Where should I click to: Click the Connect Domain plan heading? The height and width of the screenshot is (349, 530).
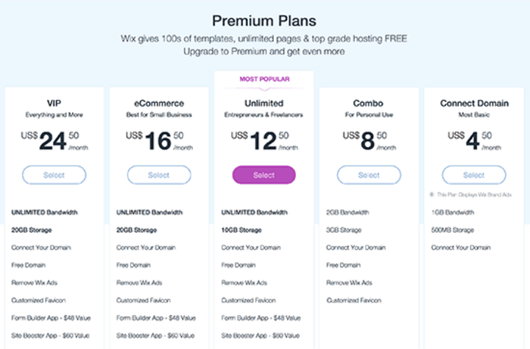click(x=474, y=104)
